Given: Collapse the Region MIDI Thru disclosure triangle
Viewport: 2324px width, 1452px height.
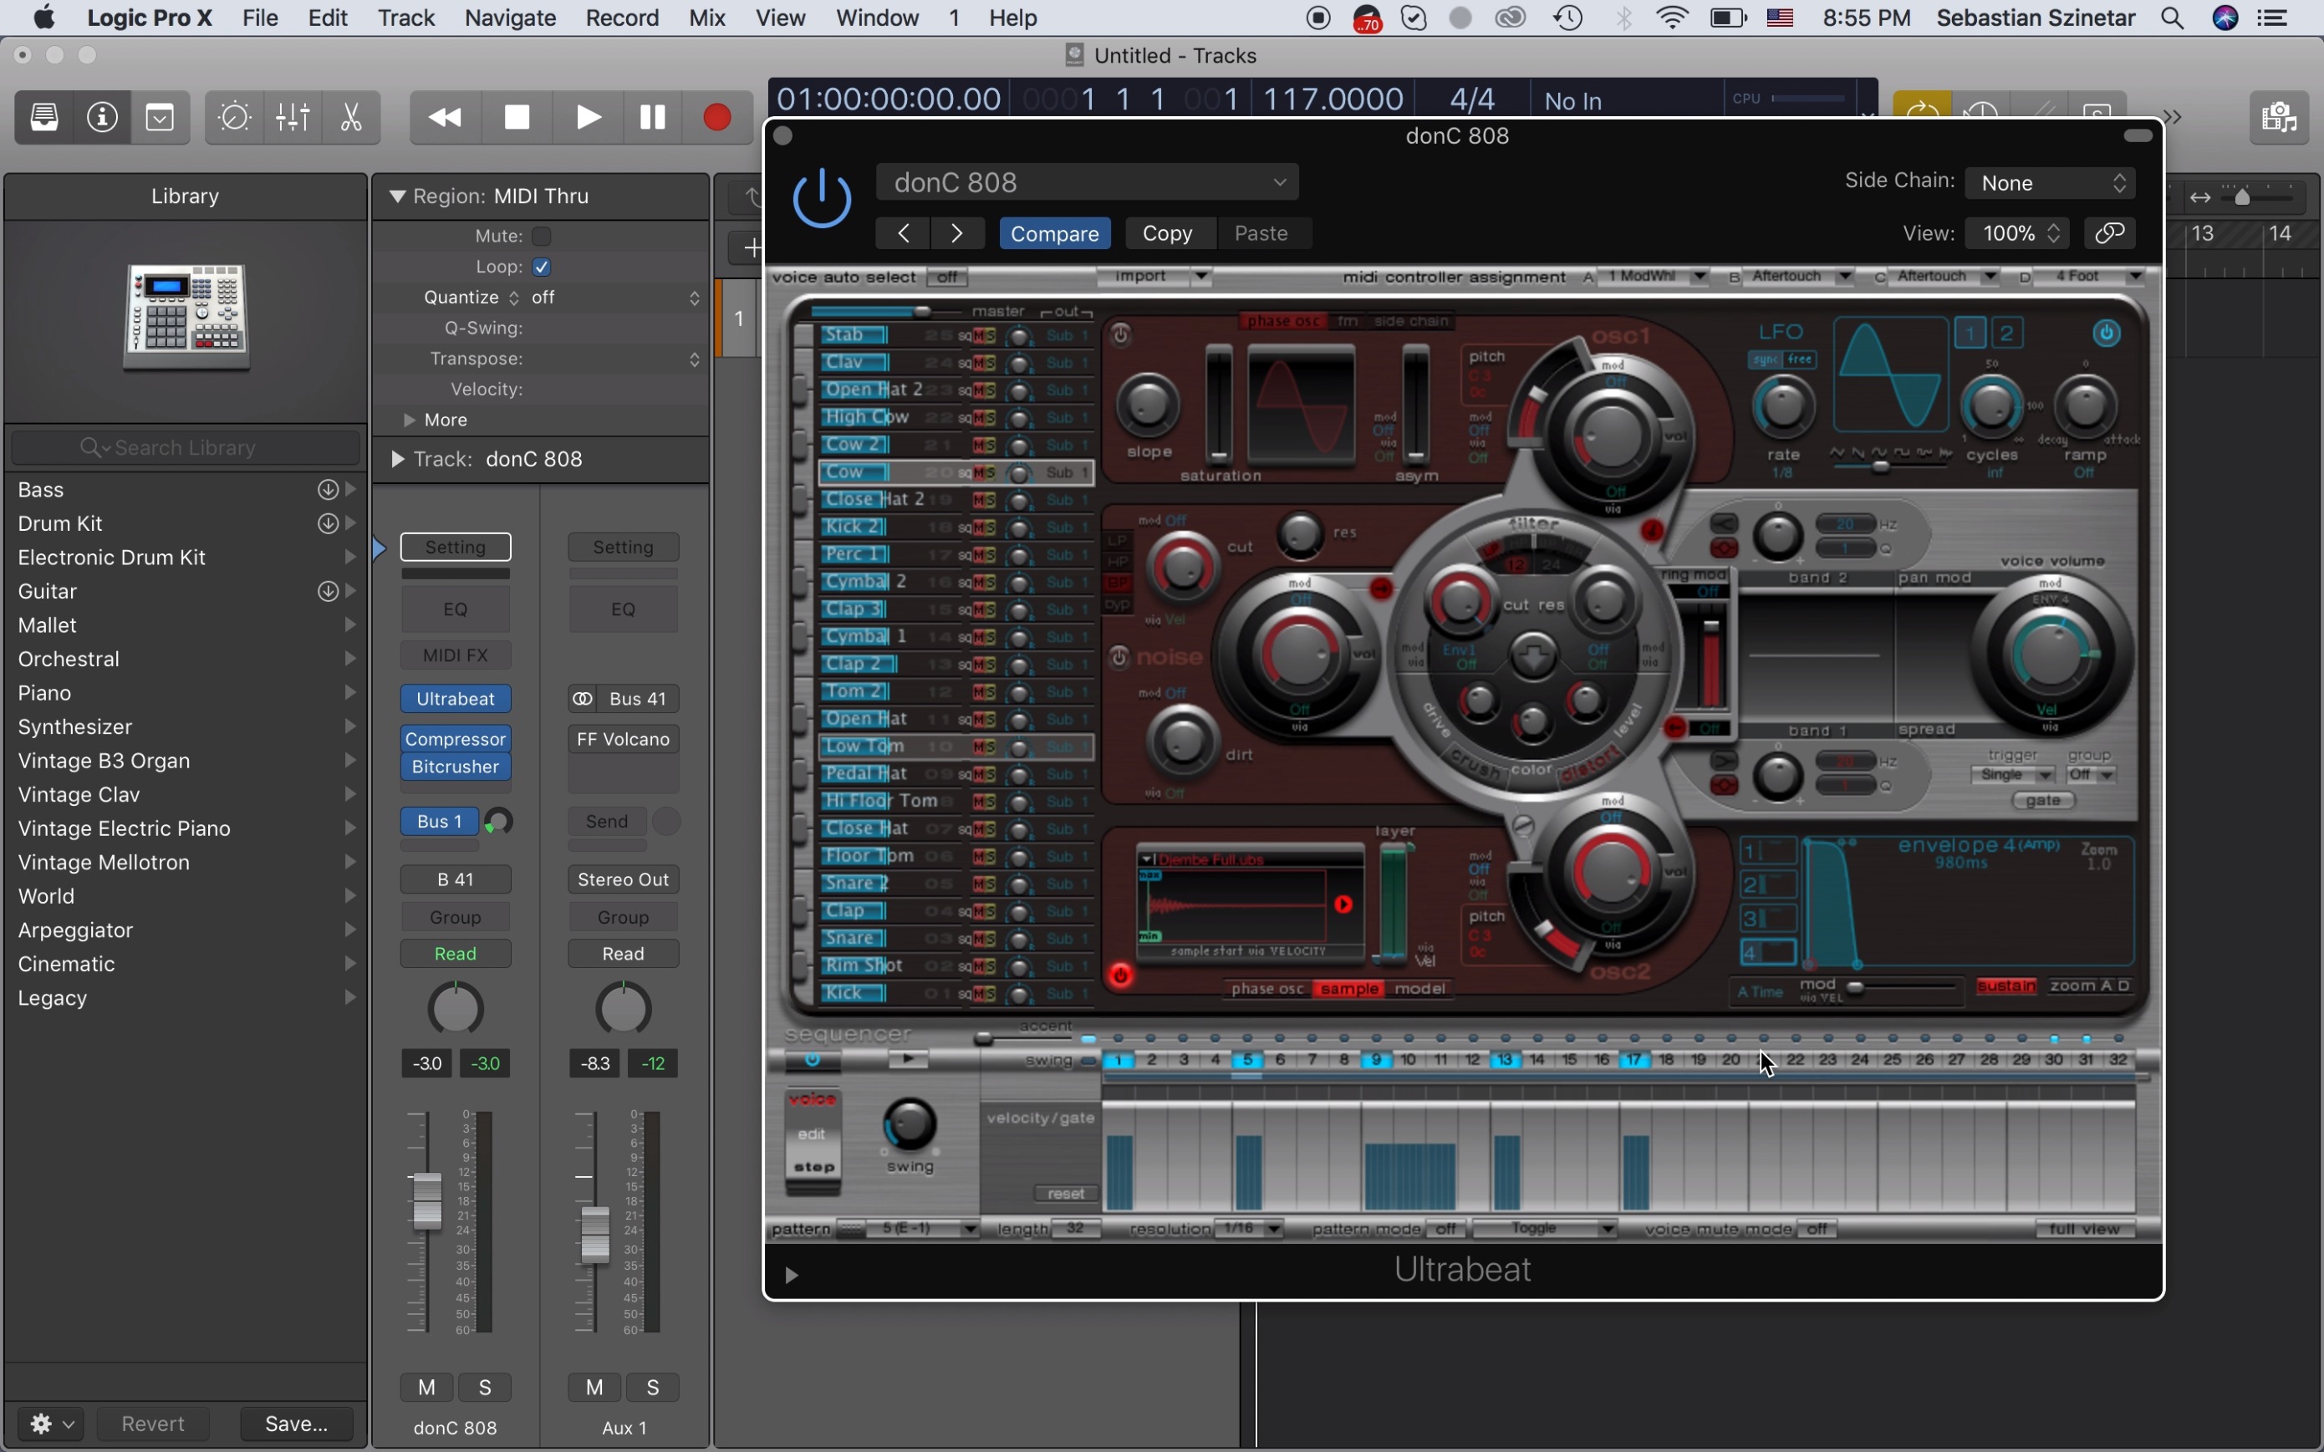Looking at the screenshot, I should point(396,197).
